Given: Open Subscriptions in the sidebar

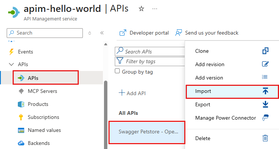Looking at the screenshot, I should tap(43, 117).
